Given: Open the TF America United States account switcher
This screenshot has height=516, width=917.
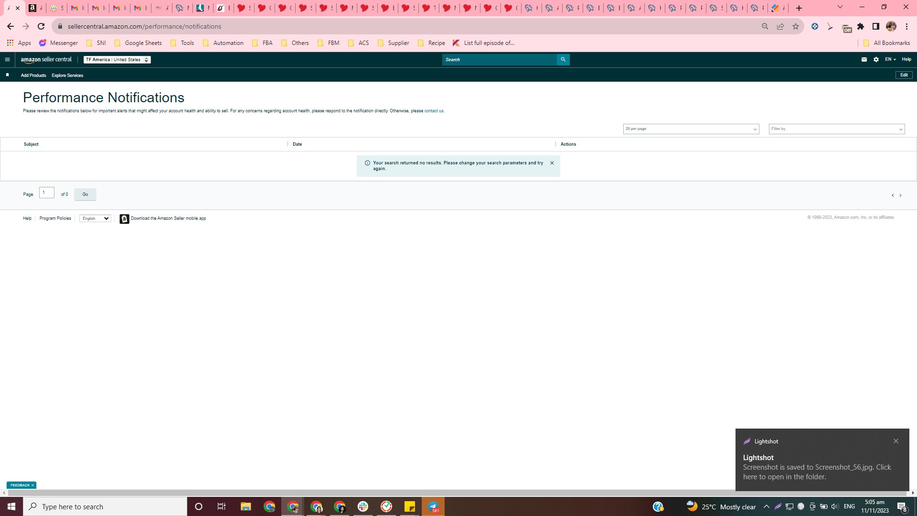Looking at the screenshot, I should coord(117,60).
